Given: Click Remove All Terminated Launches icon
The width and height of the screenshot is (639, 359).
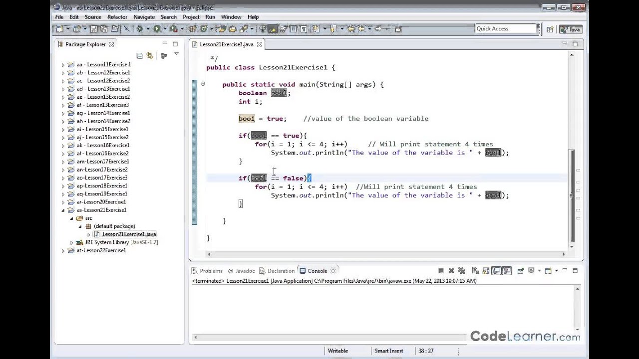Looking at the screenshot, I should 462,271.
